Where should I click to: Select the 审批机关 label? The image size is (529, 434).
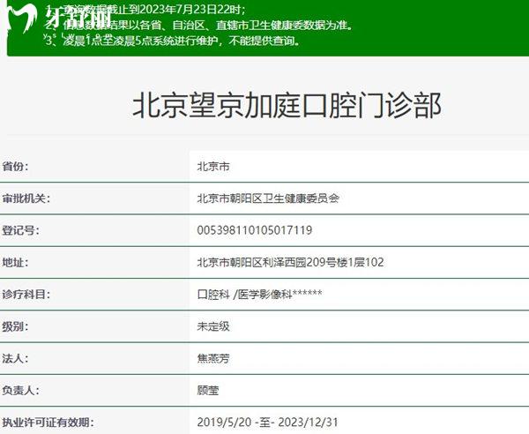point(26,198)
